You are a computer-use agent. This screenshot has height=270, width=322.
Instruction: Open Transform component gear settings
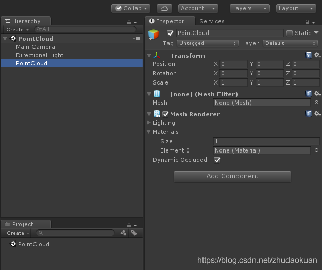[317, 55]
